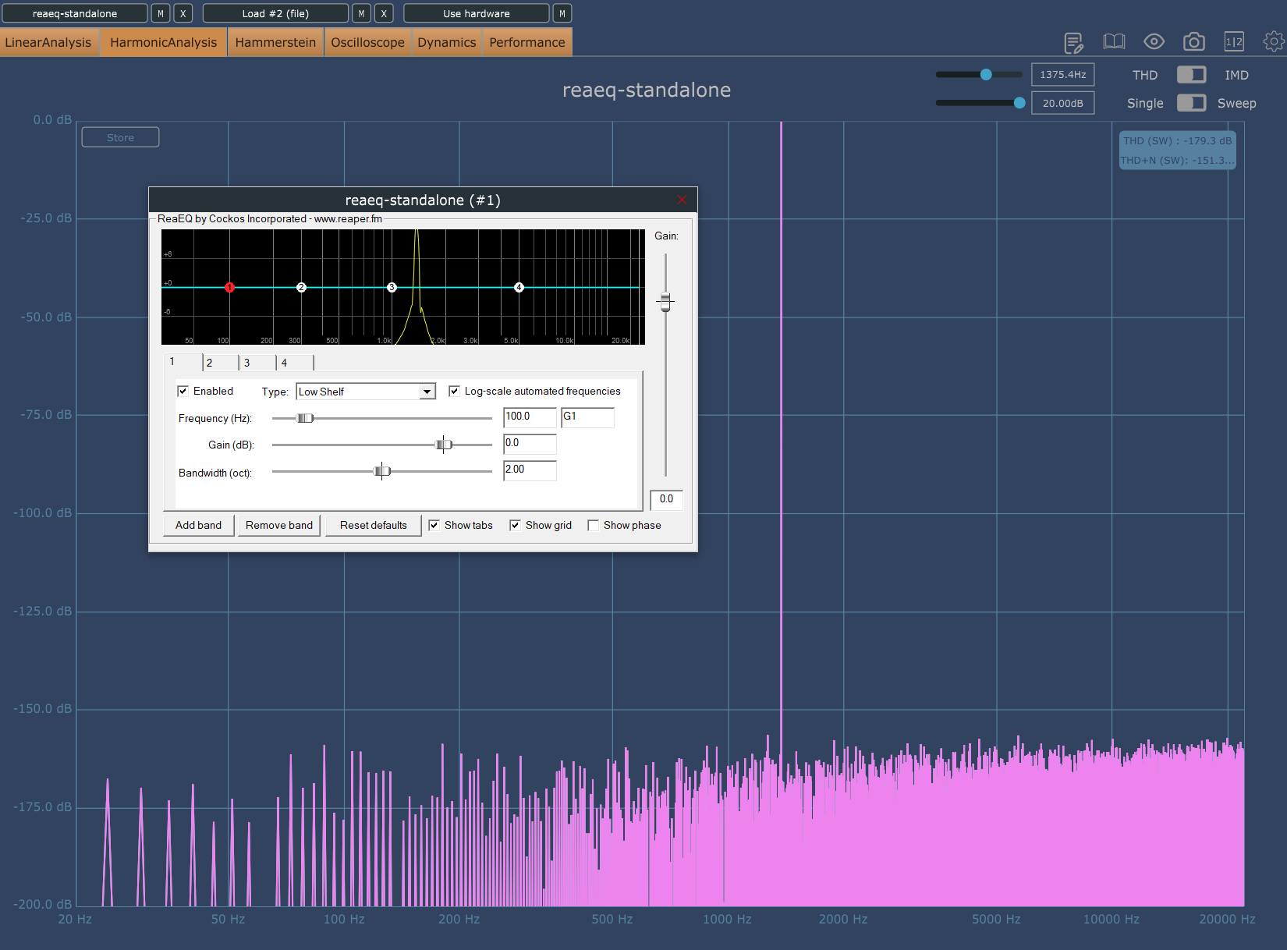
Task: Toggle Single / Sweep switch
Action: [x=1191, y=103]
